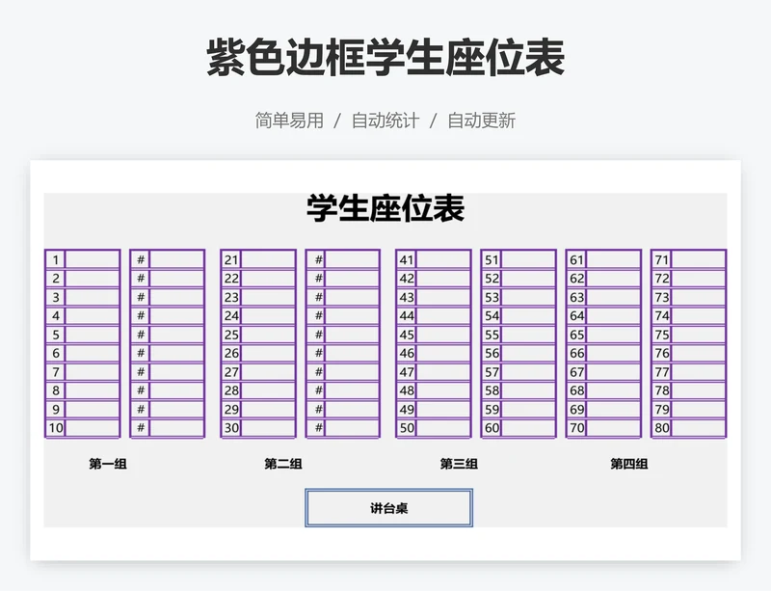Click the page heading 紫色边框学生座位表
Image resolution: width=771 pixels, height=591 pixels.
(385, 58)
